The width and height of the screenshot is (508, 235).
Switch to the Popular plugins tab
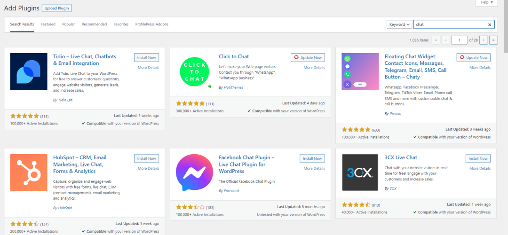[69, 24]
